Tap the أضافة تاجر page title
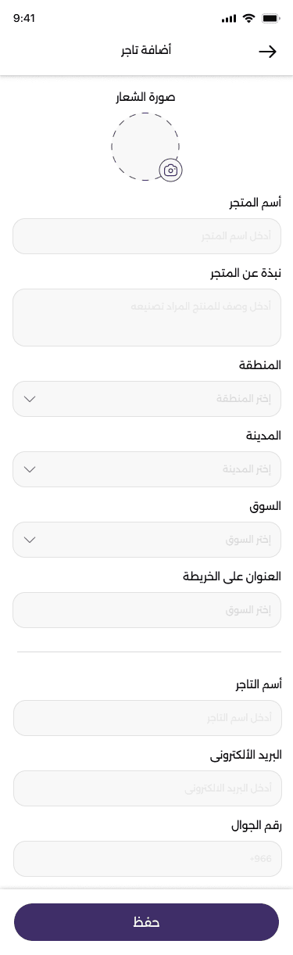This screenshot has width=293, height=955. pos(146,51)
